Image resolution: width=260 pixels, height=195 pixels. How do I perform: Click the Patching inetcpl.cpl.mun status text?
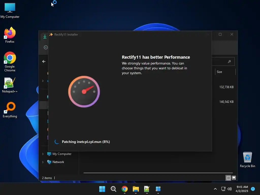86,142
